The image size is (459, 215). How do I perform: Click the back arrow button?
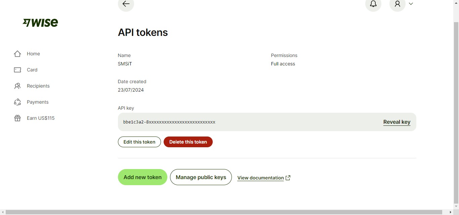126,4
